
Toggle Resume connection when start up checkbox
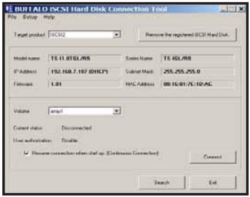point(26,153)
